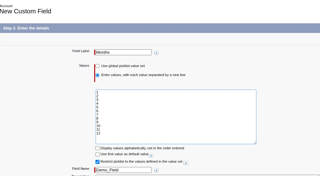
Task: Enable display values alphabetically checkbox
Action: 98,148
